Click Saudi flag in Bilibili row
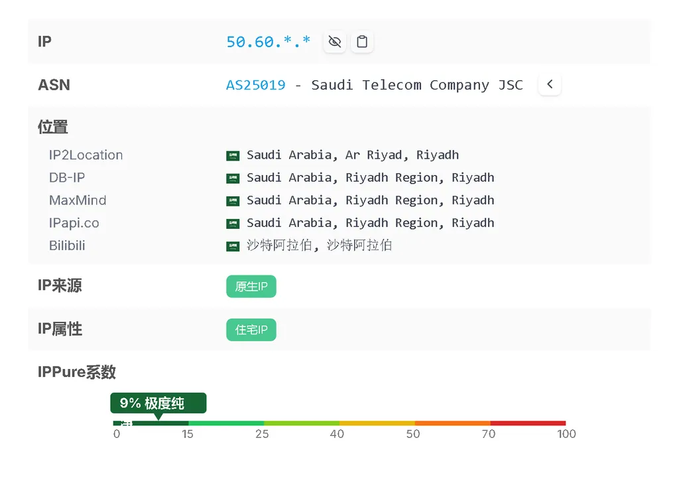 (233, 246)
